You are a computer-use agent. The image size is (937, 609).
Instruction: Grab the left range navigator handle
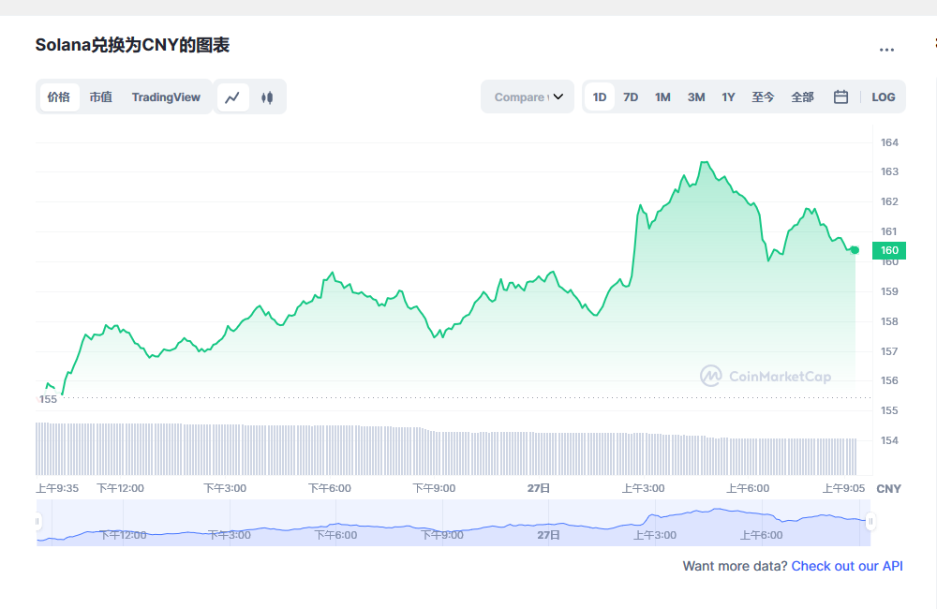37,521
